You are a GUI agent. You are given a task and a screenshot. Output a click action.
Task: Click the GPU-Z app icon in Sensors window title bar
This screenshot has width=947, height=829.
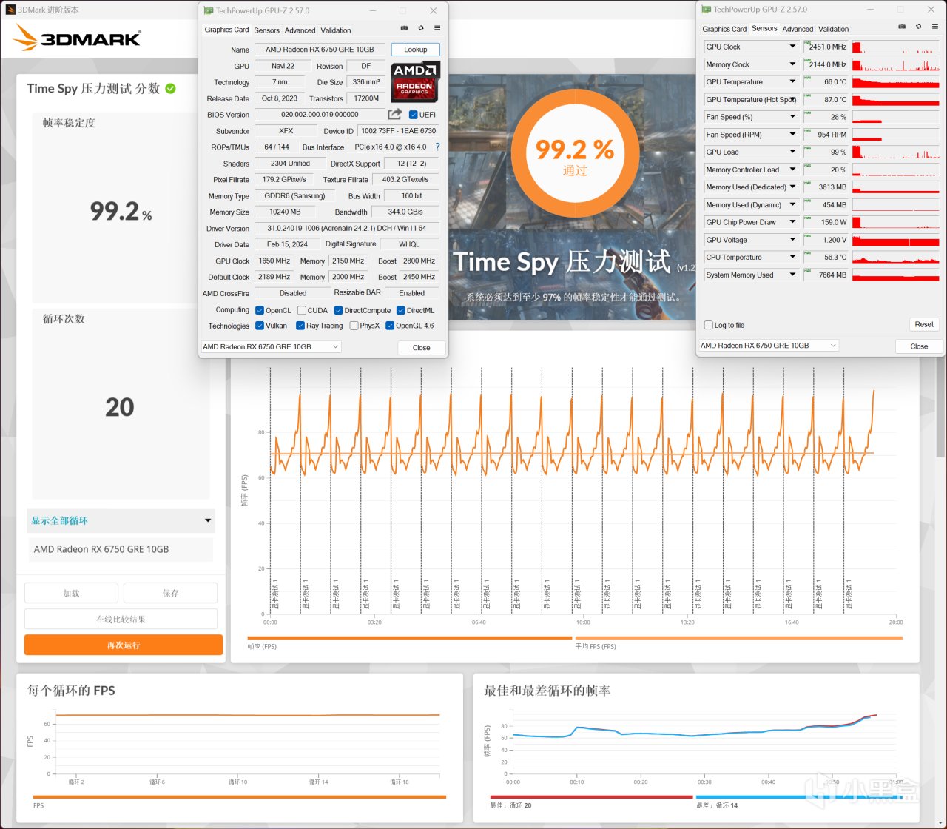(707, 10)
